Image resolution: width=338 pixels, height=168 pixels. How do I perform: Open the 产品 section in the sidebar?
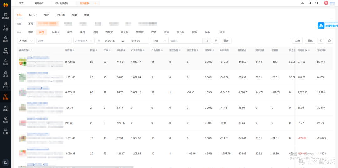[6, 27]
